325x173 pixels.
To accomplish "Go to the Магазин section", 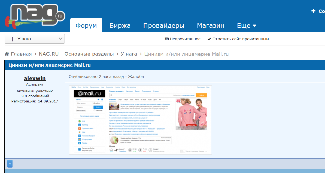I will click(211, 26).
